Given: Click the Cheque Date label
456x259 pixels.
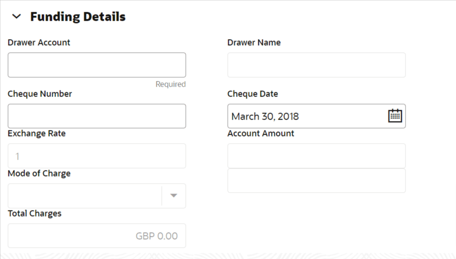Looking at the screenshot, I should pyautogui.click(x=253, y=94).
